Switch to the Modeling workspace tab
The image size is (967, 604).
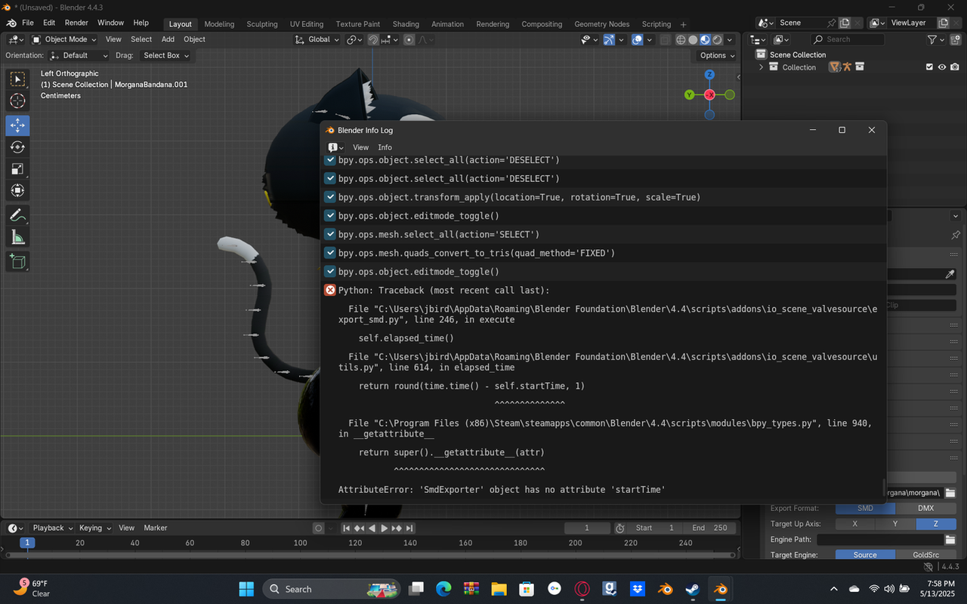tap(219, 24)
